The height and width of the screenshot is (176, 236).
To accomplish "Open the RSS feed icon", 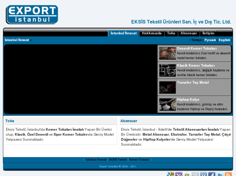I will 228,174.
